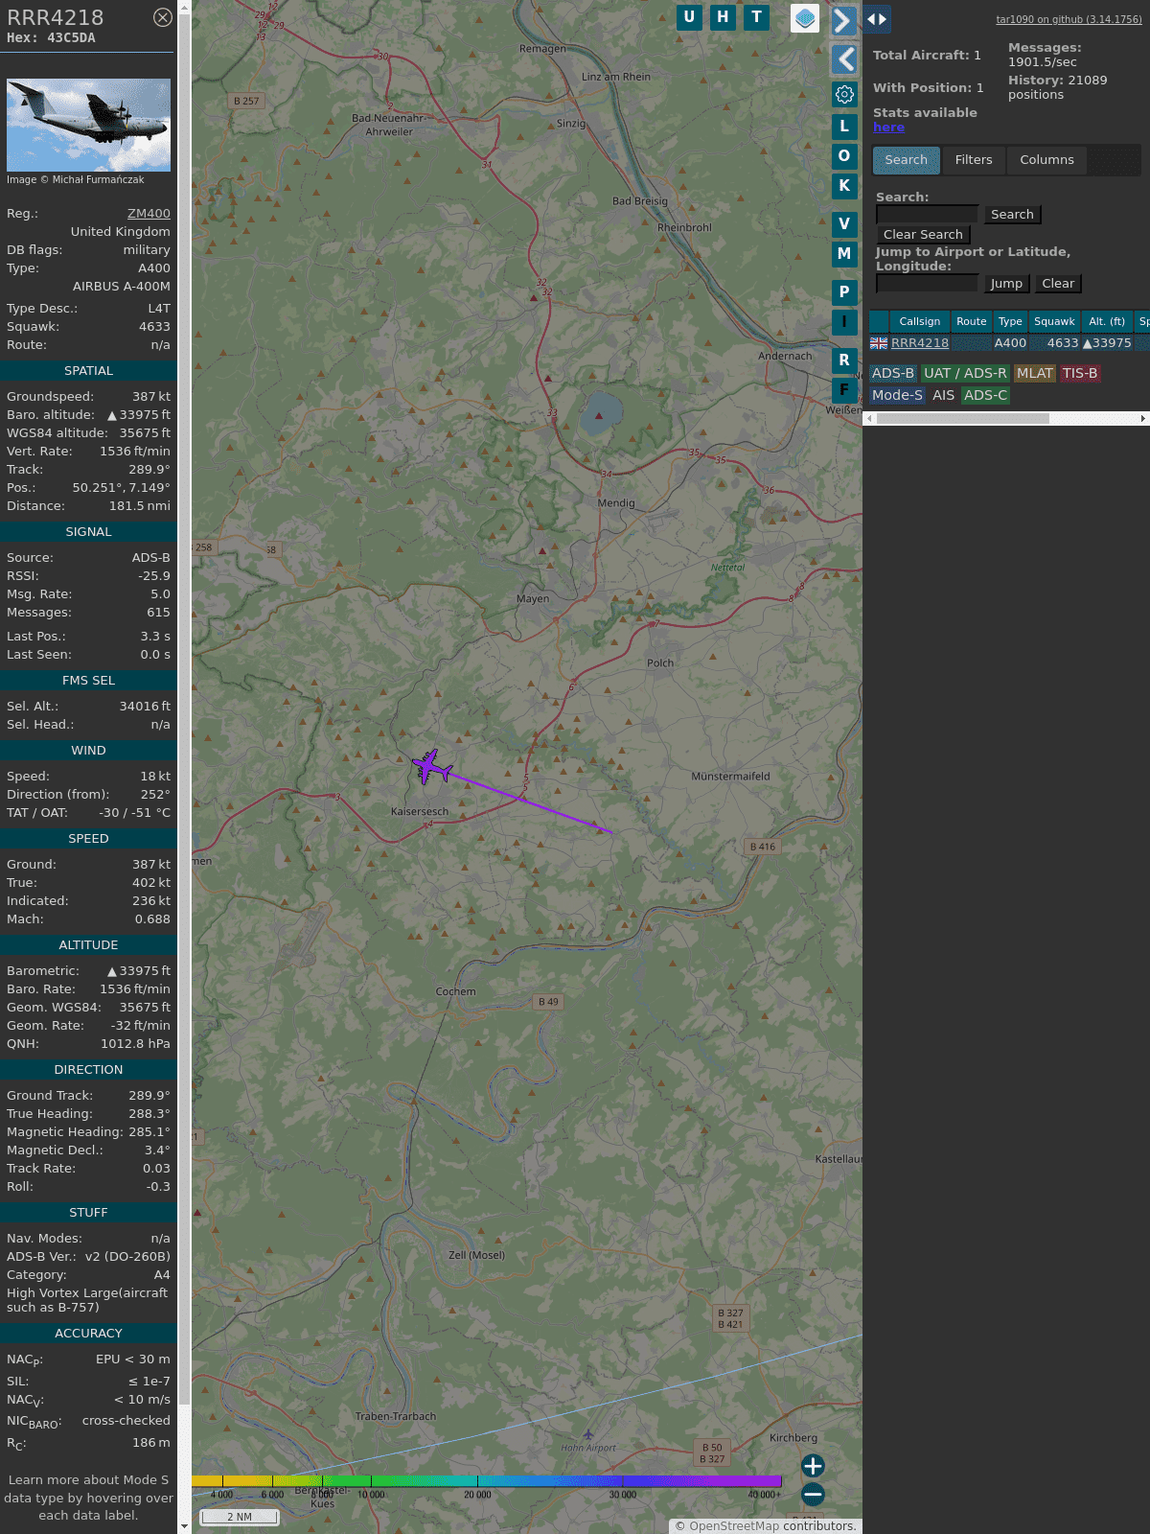This screenshot has height=1534, width=1150.
Task: Select the RRR4218 callsign in table
Action: 920,343
